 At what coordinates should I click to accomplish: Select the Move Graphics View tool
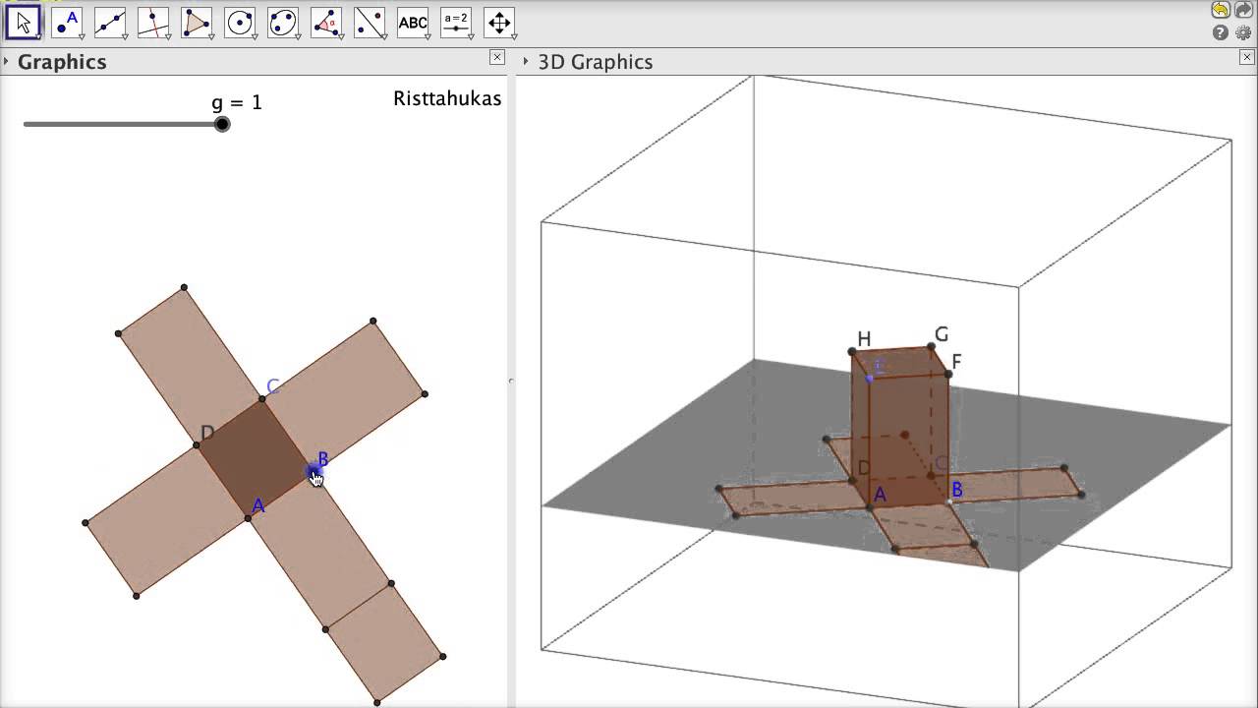click(499, 23)
